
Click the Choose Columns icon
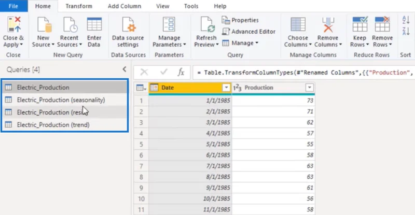(298, 24)
